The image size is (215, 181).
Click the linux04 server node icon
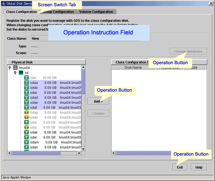coord(16,68)
